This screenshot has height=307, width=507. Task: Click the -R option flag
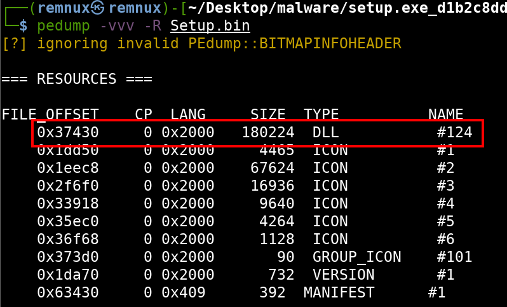click(152, 25)
